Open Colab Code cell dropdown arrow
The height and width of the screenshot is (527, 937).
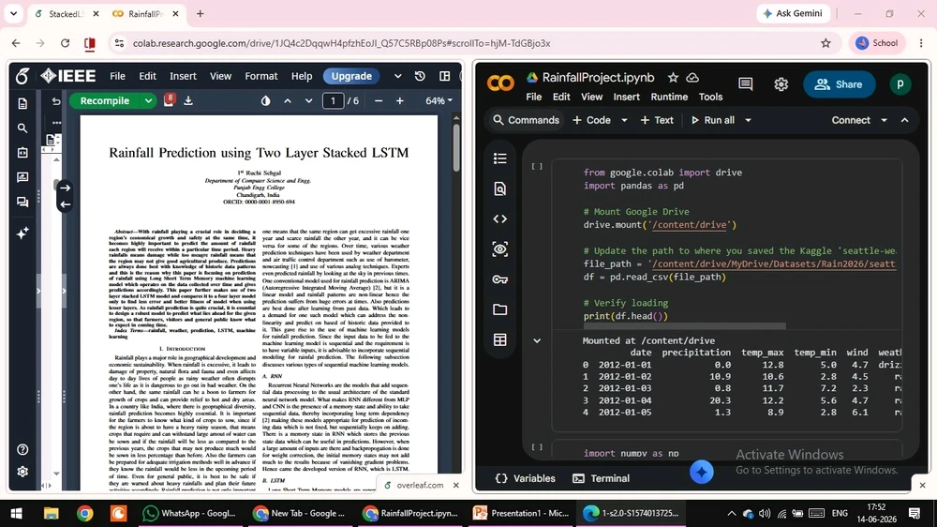click(624, 120)
